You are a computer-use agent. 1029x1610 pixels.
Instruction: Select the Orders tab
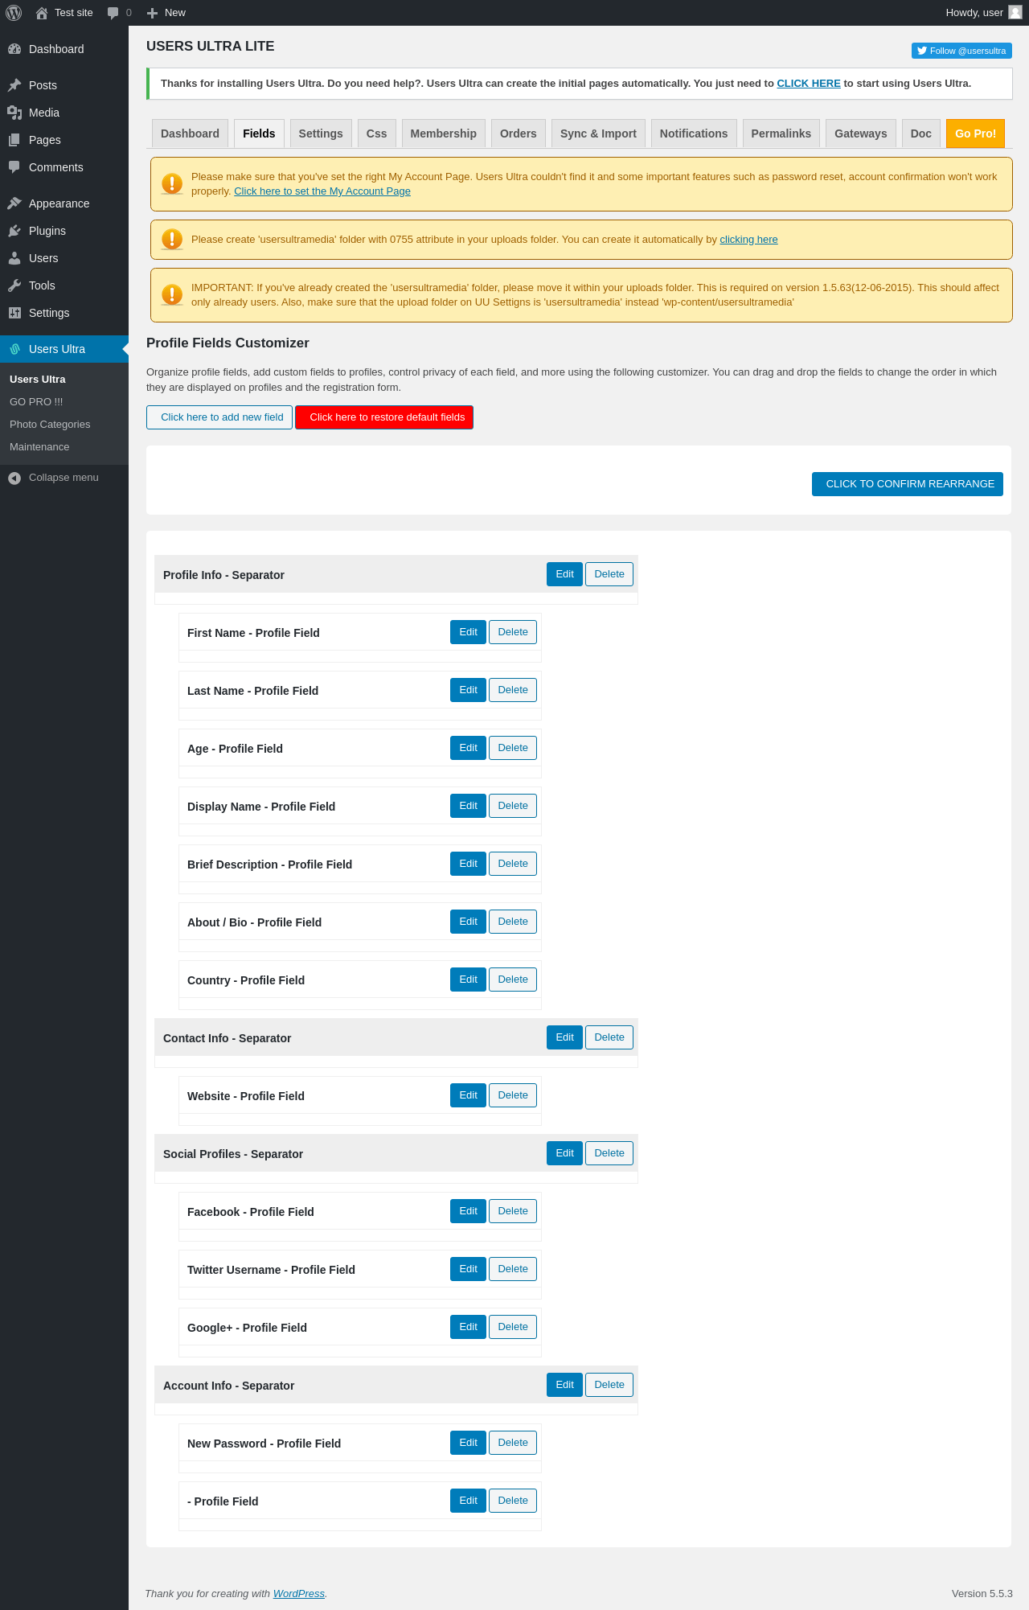[x=519, y=133]
